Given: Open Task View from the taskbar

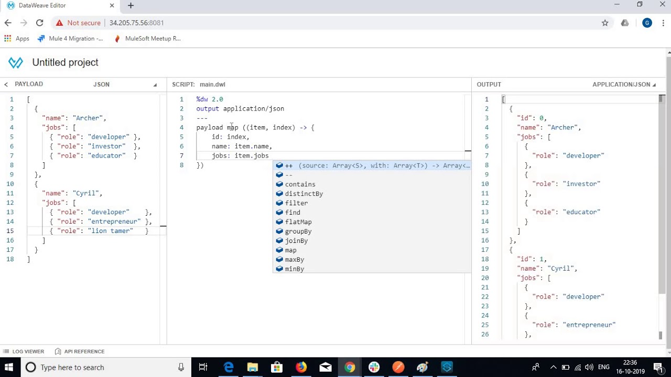Looking at the screenshot, I should pos(203,367).
